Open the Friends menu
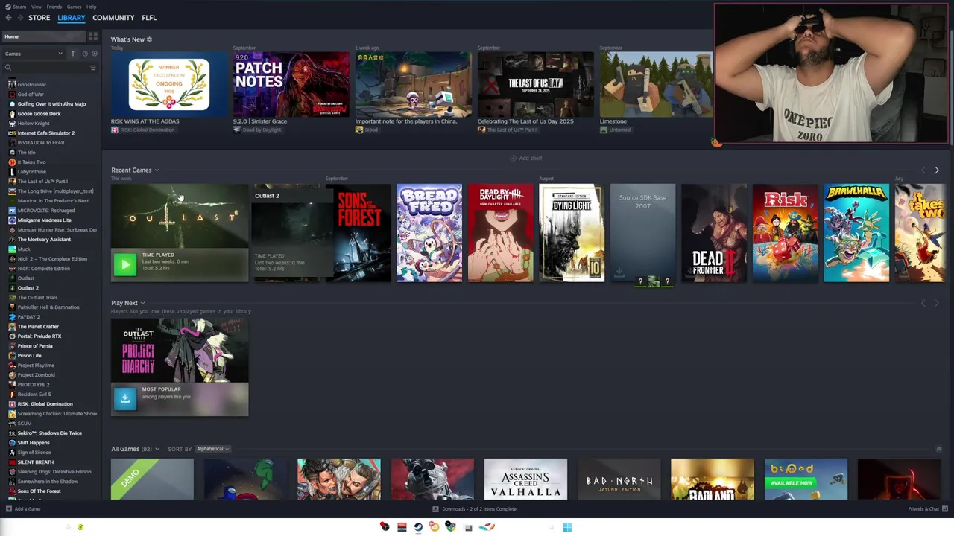 (x=54, y=7)
